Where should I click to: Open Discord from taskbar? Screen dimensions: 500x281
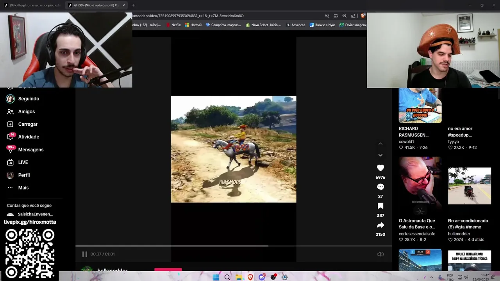tap(262, 277)
